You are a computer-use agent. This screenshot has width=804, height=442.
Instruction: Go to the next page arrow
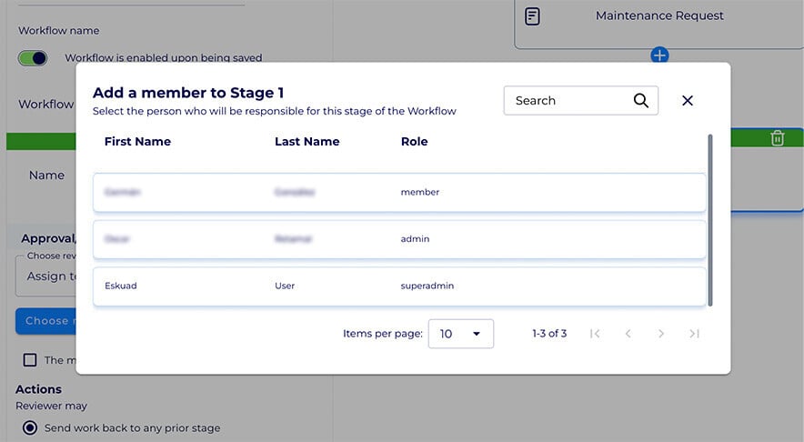(x=661, y=334)
